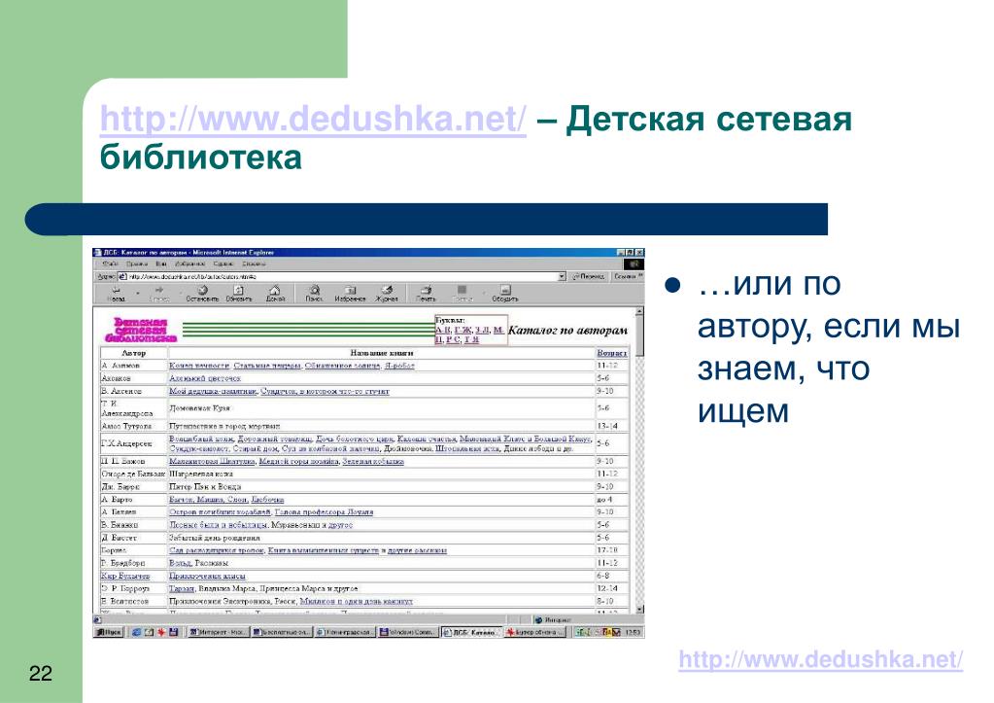The height and width of the screenshot is (703, 994).
Task: Click the Детская сетевая библиотека pink logo
Action: click(x=141, y=330)
